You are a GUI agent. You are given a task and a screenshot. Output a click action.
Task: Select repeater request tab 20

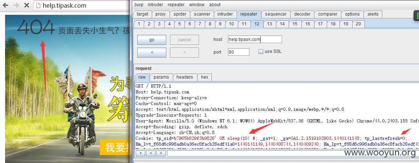358,24
